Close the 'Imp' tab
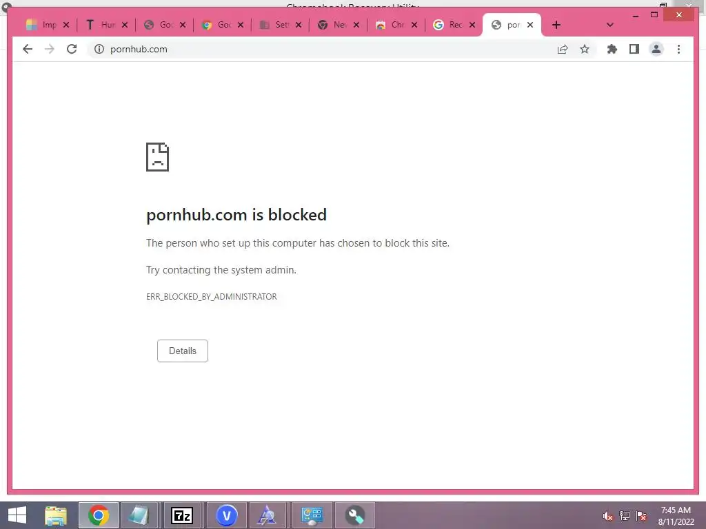 (x=66, y=25)
